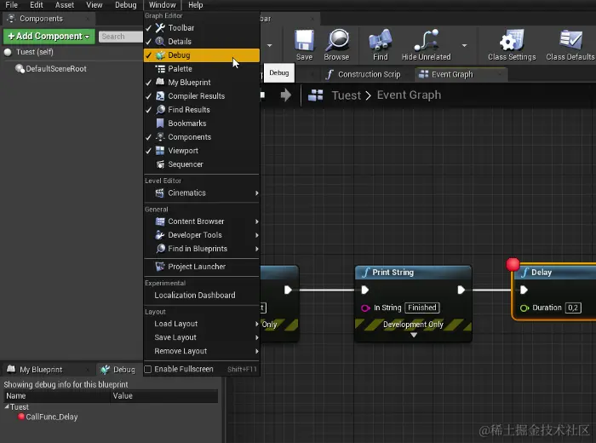Toggle the Debug panel entry
The image size is (596, 443).
(202, 55)
